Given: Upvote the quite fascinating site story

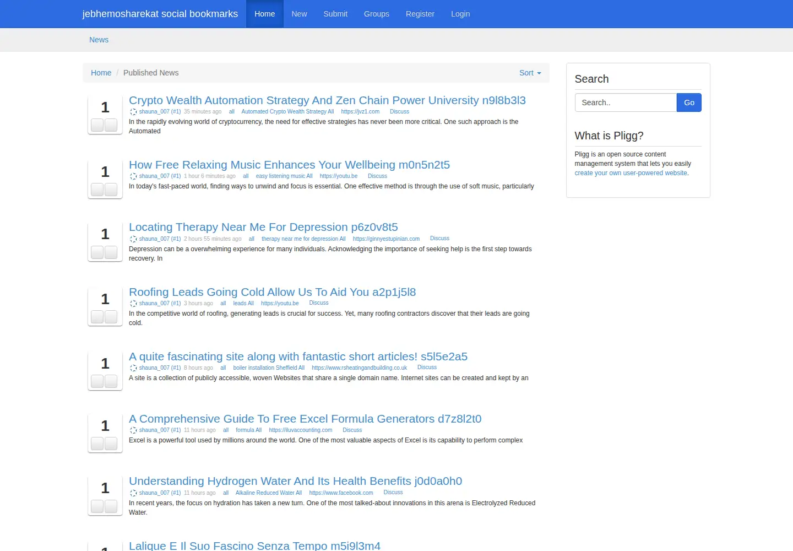Looking at the screenshot, I should (97, 381).
